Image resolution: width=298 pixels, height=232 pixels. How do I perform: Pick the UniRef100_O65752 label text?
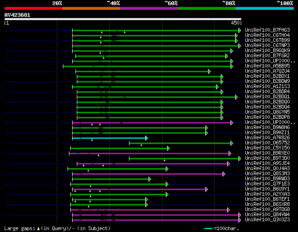[267, 143]
